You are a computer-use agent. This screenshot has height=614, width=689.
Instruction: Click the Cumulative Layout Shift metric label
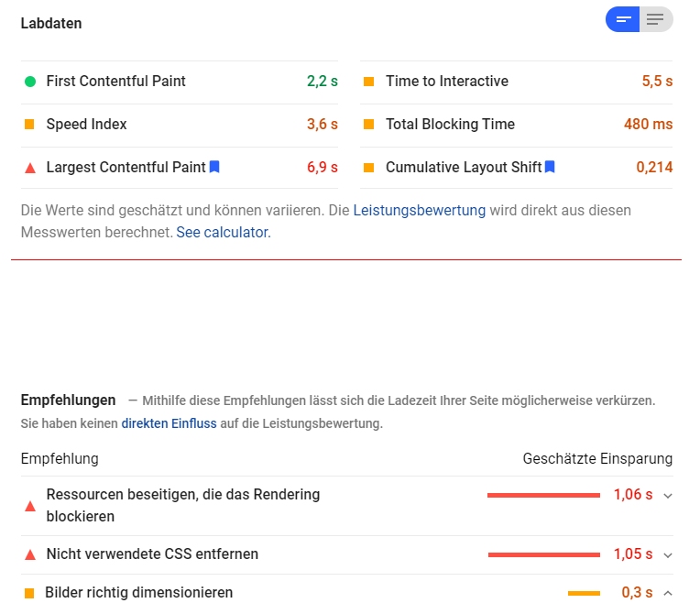tap(464, 167)
